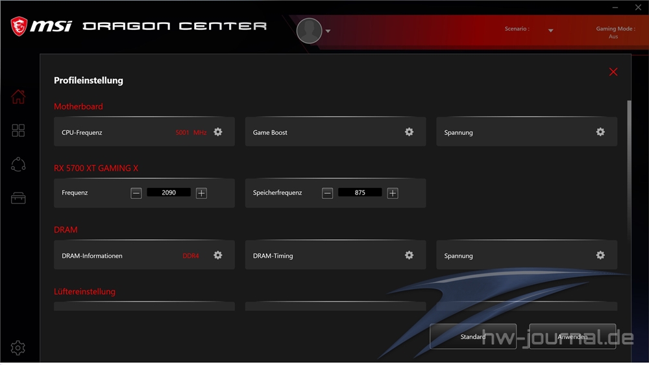The height and width of the screenshot is (365, 649).
Task: Click the DRAM section heading
Action: tap(66, 230)
